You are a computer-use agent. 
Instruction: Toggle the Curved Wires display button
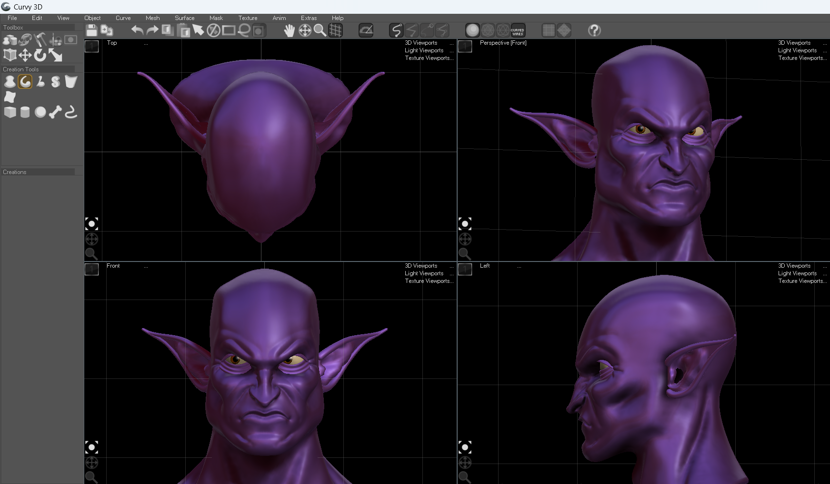pos(518,30)
